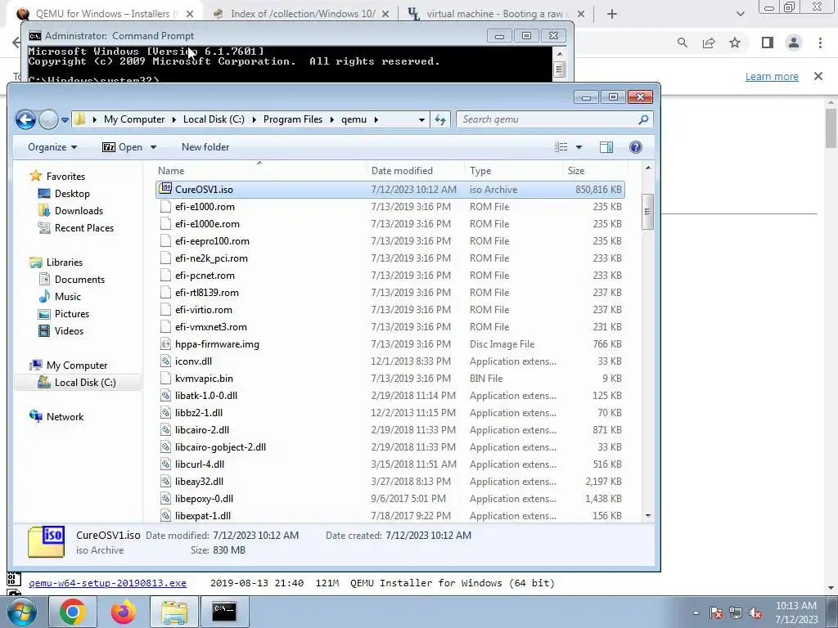Open Network in the navigation pane

click(65, 417)
